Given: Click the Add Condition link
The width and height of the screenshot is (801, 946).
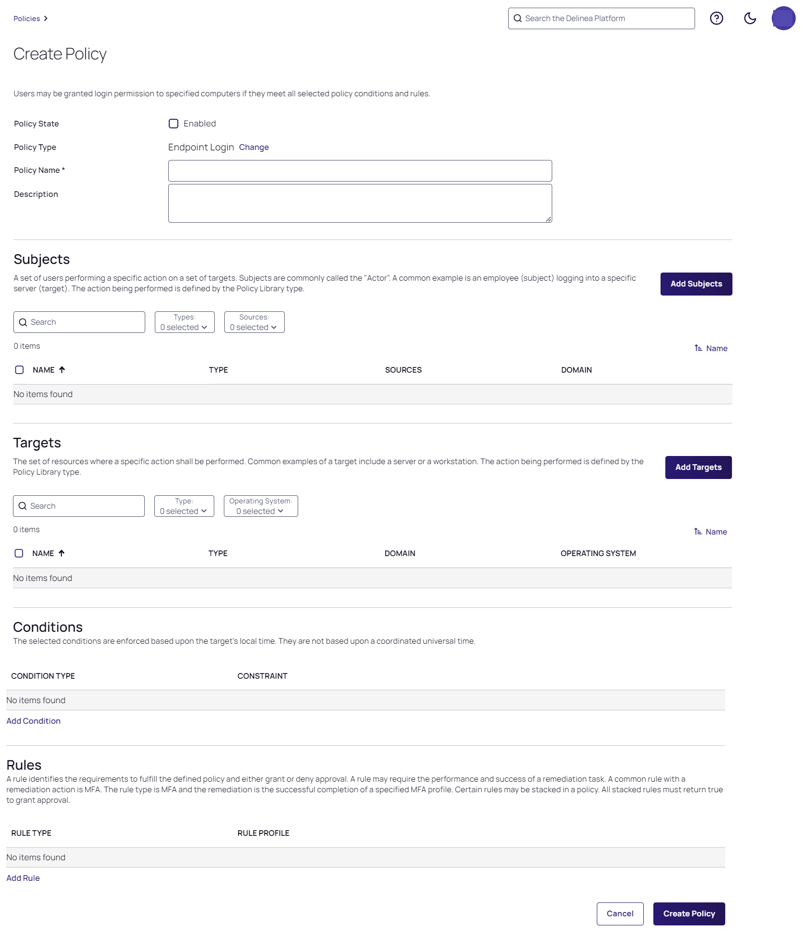Looking at the screenshot, I should 34,721.
